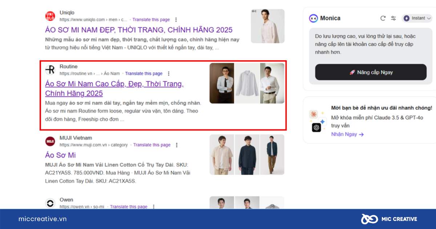Open MUJI's dark outfit middle thumbnail
Screen dimensions: 436x229
tap(247, 154)
